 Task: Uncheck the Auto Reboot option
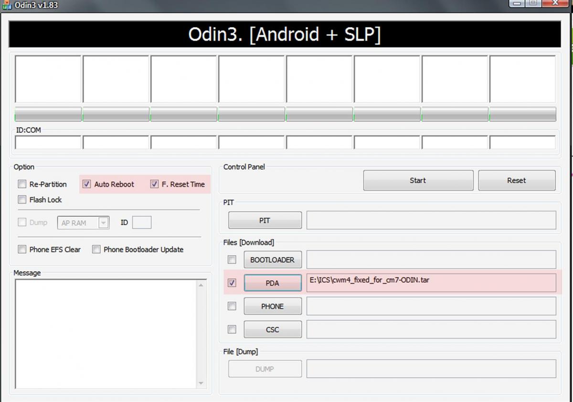click(x=87, y=184)
